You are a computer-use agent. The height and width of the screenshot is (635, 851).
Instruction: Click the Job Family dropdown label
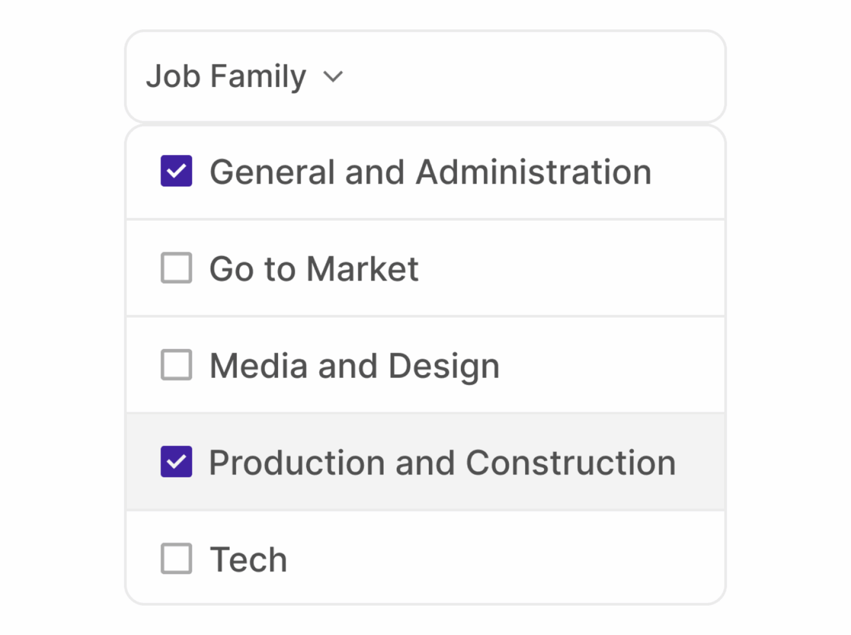pos(226,76)
